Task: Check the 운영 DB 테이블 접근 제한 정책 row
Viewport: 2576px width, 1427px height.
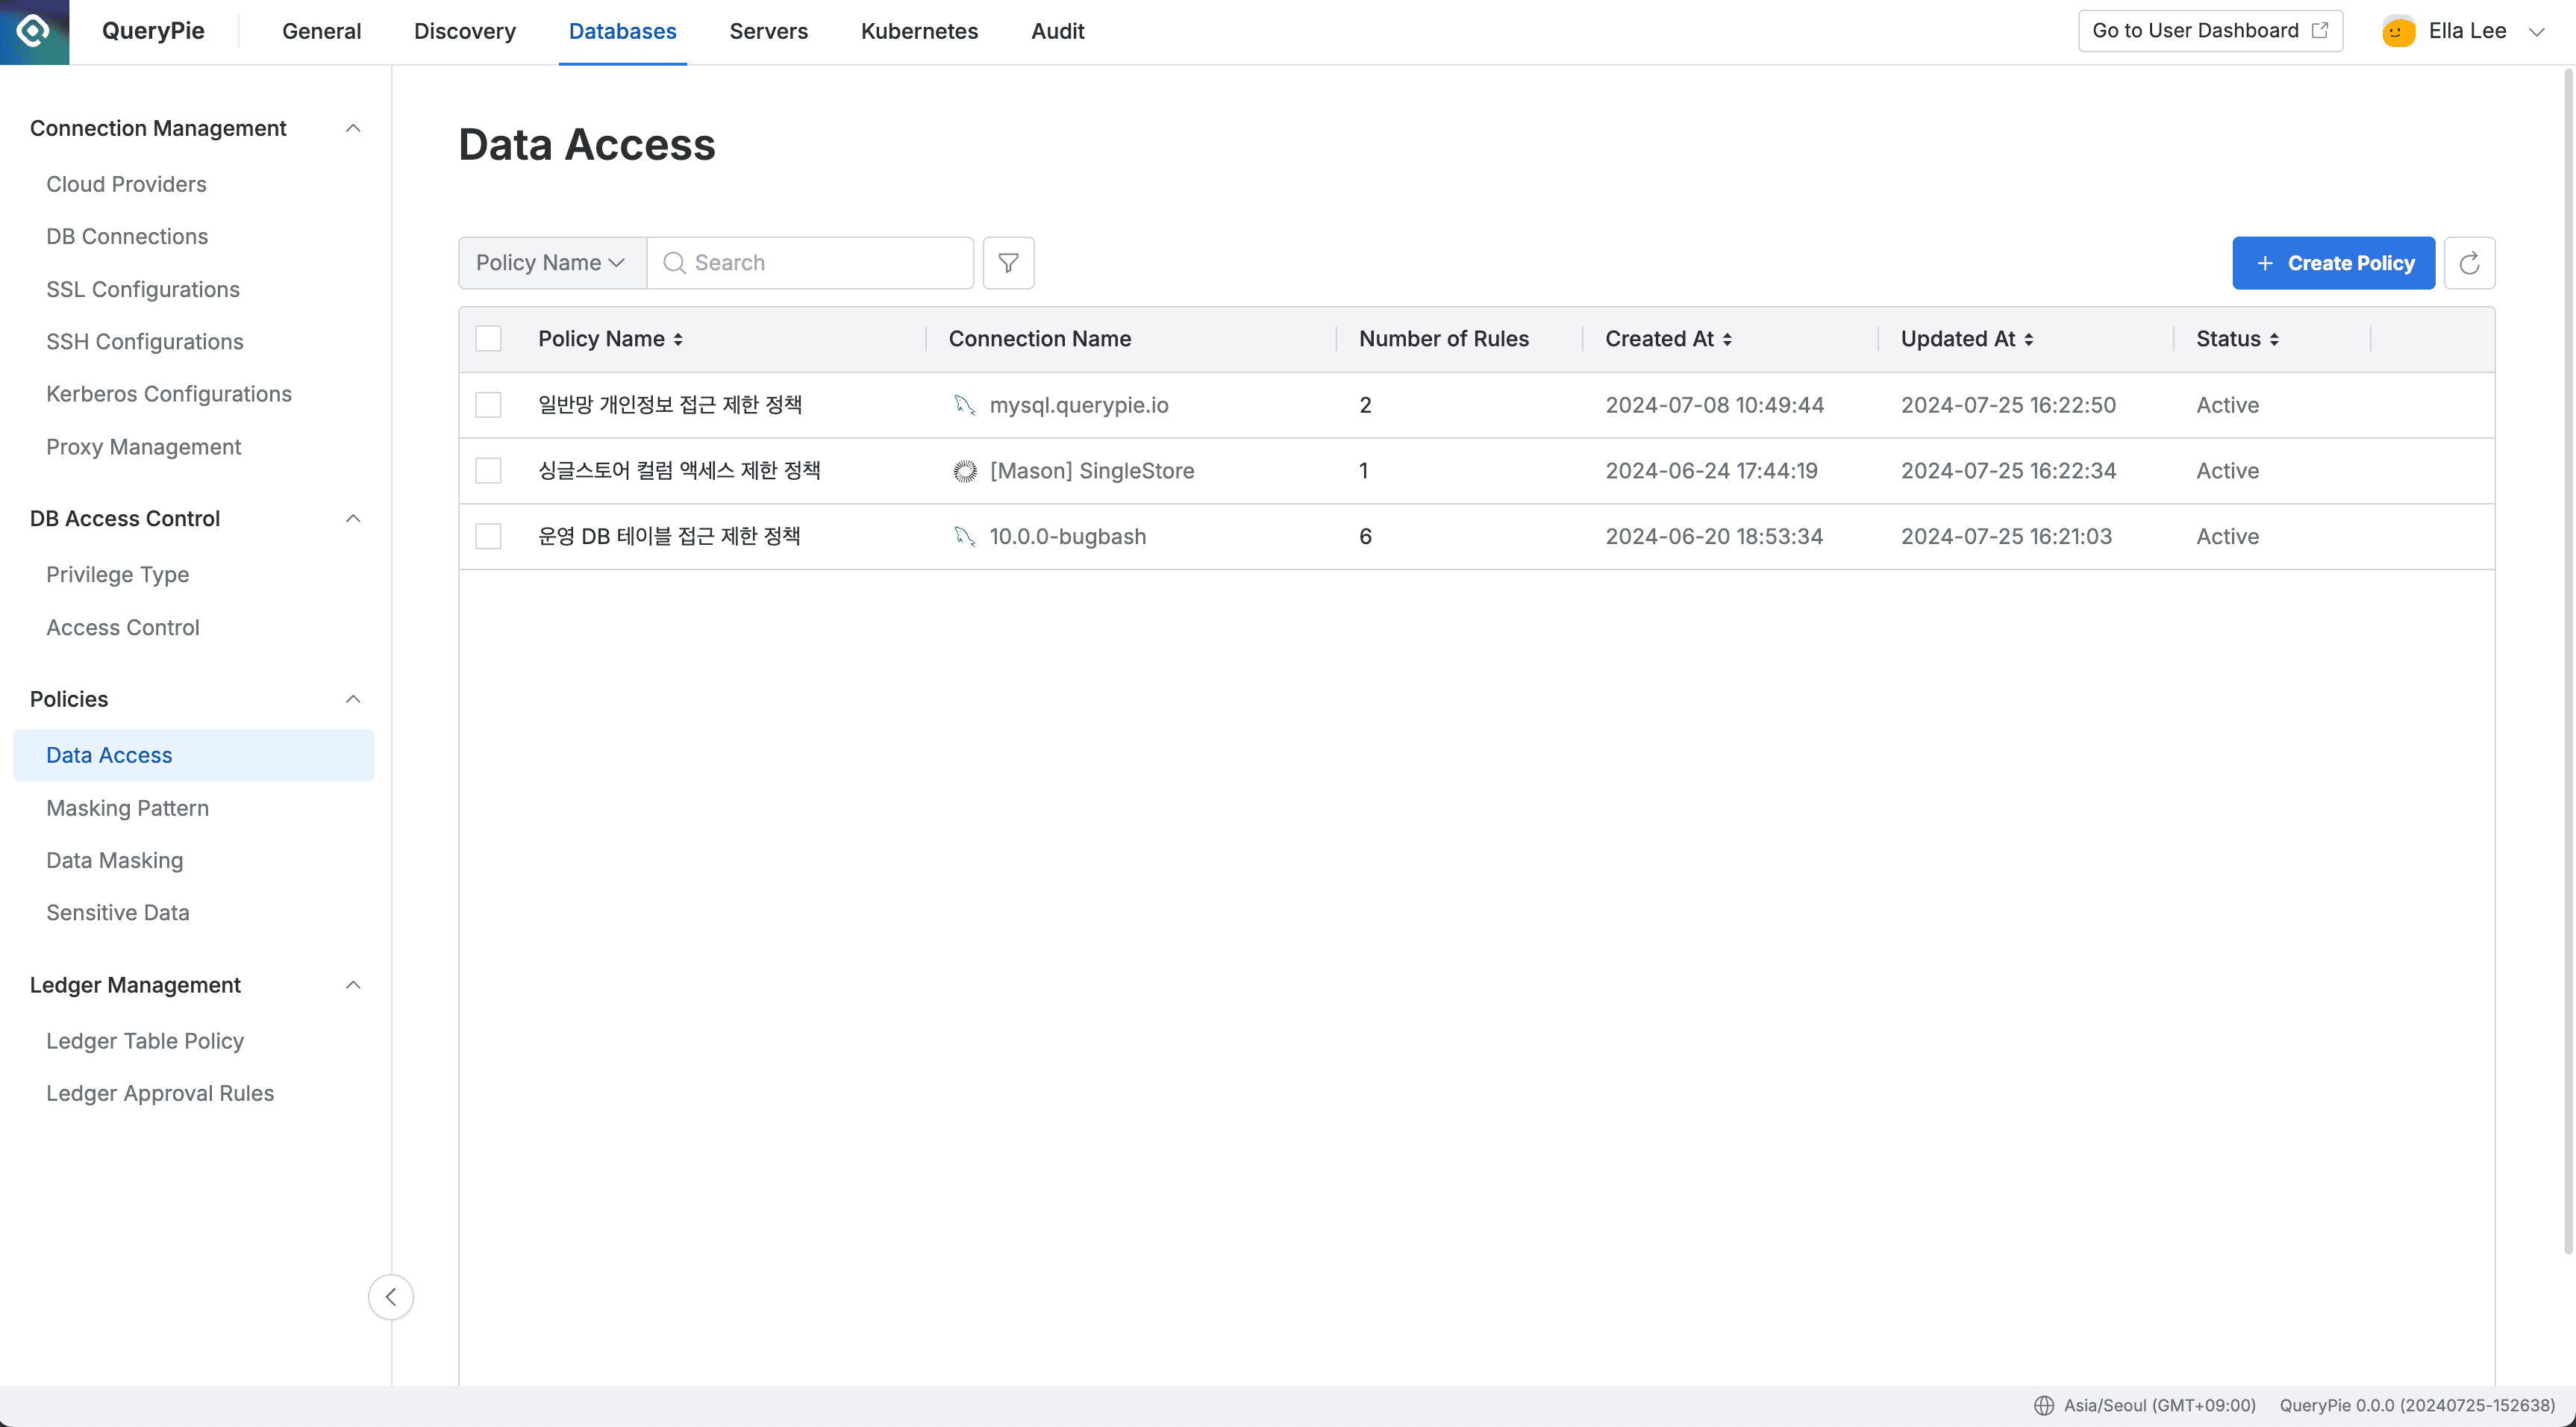Action: pyautogui.click(x=488, y=536)
